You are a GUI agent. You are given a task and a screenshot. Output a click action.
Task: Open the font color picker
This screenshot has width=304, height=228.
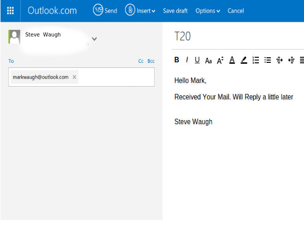[x=232, y=60]
